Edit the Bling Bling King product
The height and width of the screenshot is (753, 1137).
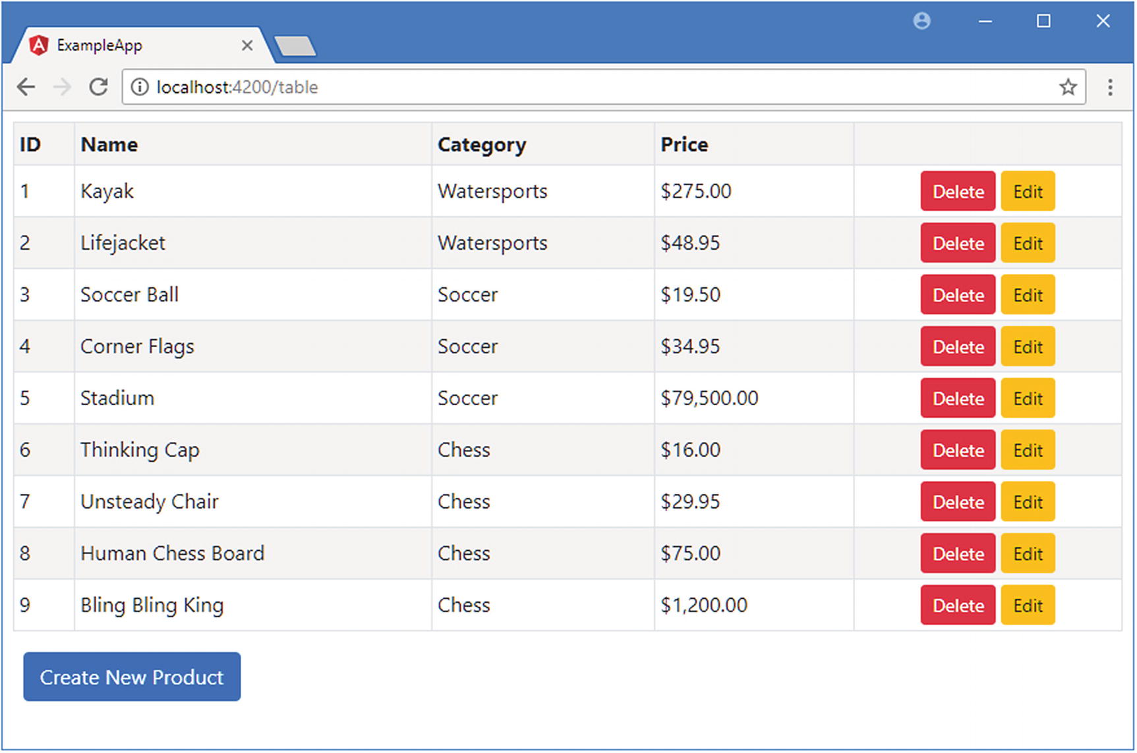click(x=1028, y=605)
